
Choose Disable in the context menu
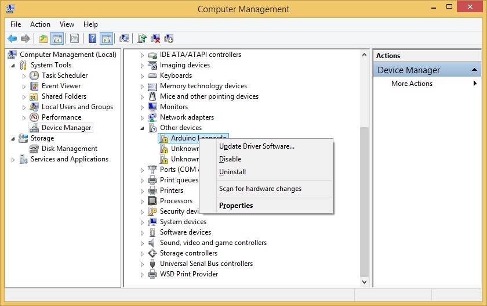(266, 159)
